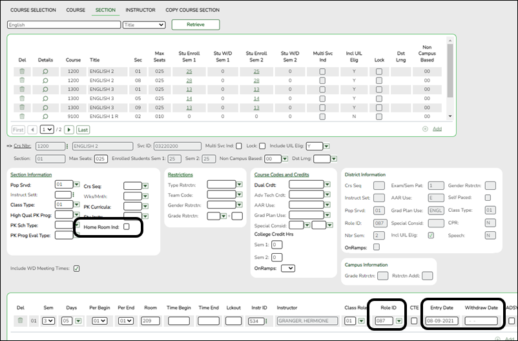Open the Per Begin dropdown

pos(99,321)
